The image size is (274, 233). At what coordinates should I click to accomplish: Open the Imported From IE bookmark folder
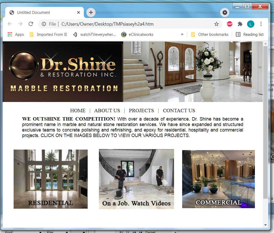coord(48,35)
